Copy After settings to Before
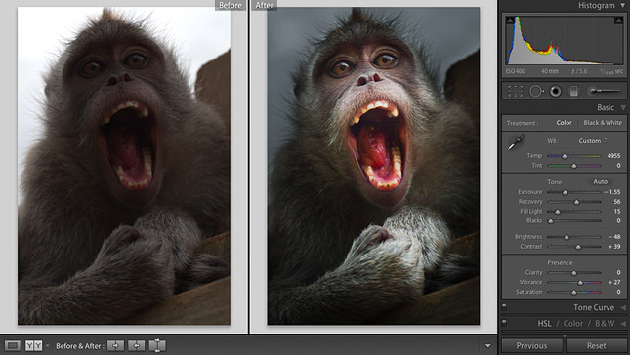The width and height of the screenshot is (630, 355). coord(136,345)
